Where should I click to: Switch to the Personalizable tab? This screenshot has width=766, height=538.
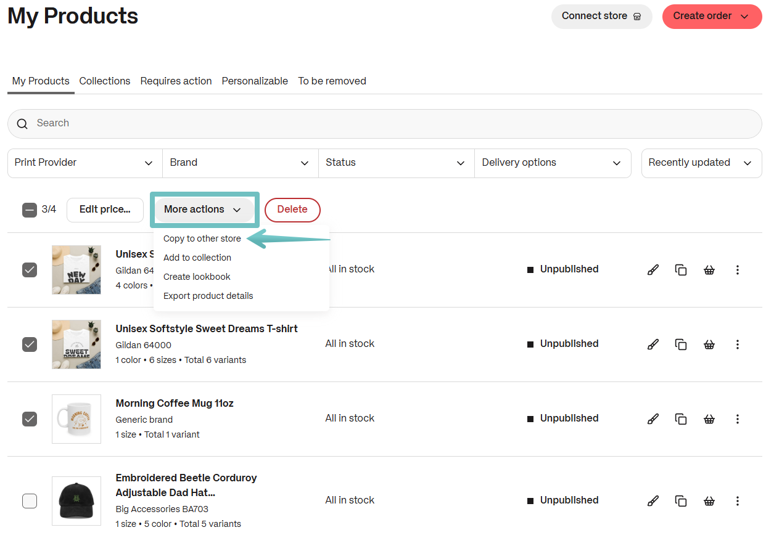click(x=255, y=81)
